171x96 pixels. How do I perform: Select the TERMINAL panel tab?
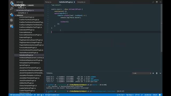(x=49, y=73)
